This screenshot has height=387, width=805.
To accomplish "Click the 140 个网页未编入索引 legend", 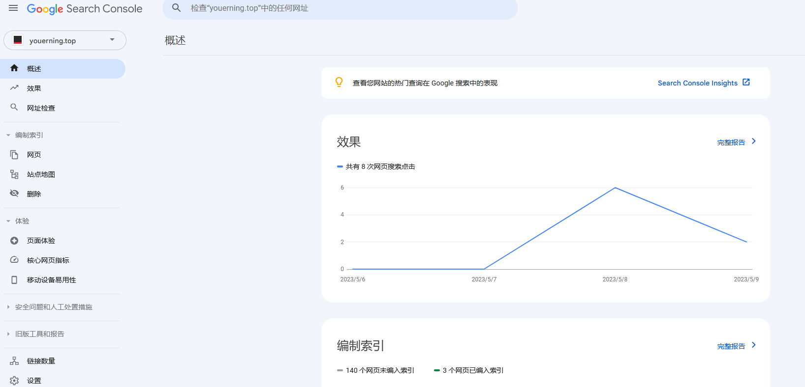I will pos(376,370).
